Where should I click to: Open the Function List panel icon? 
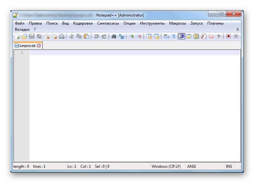(203, 36)
